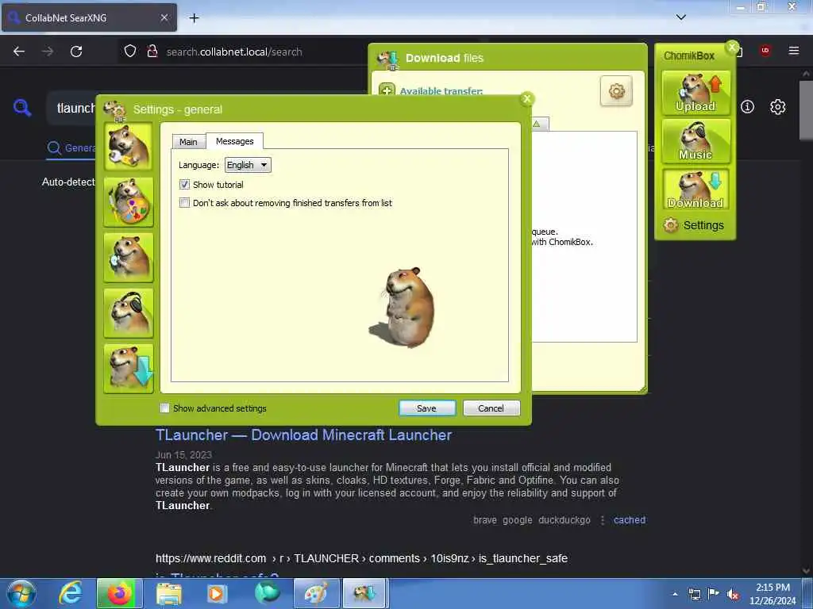Switch to Firefox in taskbar
Viewport: 813px width, 609px height.
(x=119, y=593)
